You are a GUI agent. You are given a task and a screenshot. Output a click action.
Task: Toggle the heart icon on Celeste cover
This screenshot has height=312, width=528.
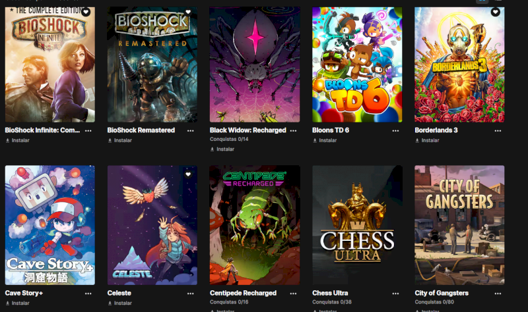[x=188, y=174]
